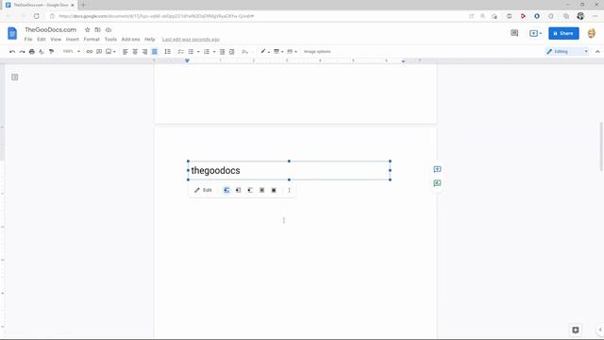This screenshot has width=604, height=340.
Task: Click the TheGooDocs.com document title field
Action: [x=50, y=29]
